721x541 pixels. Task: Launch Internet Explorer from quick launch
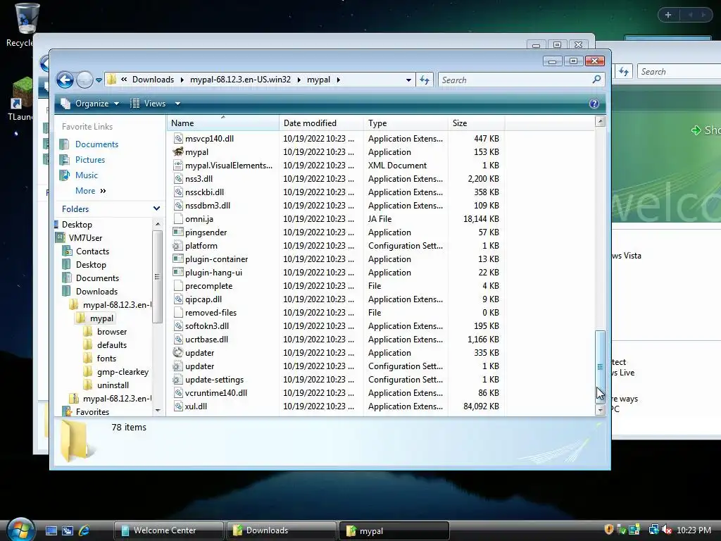[84, 530]
